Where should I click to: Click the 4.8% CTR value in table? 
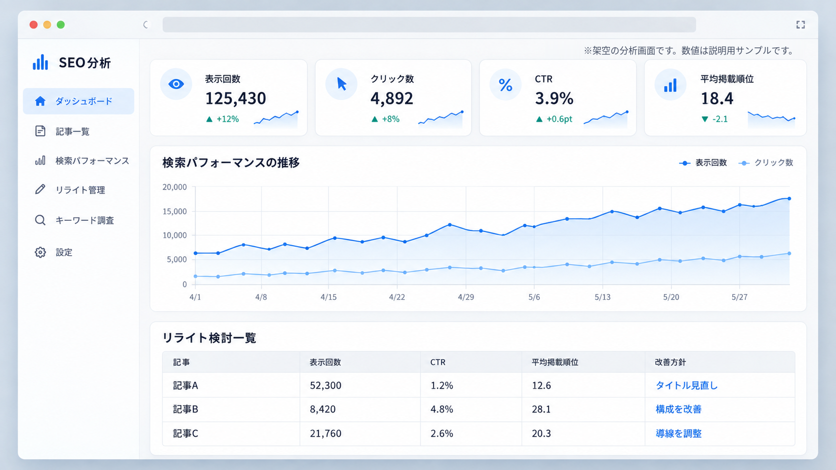[x=442, y=410]
